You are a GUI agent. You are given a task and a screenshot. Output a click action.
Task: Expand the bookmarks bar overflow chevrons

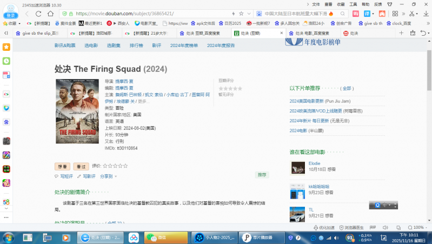click(428, 23)
